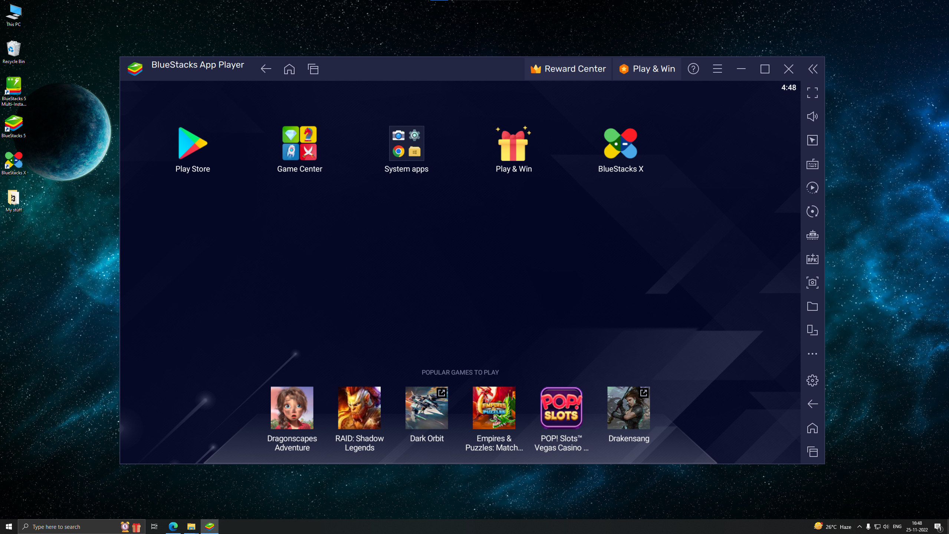Image resolution: width=949 pixels, height=534 pixels.
Task: Toggle the mouse cursor lock
Action: [x=812, y=140]
